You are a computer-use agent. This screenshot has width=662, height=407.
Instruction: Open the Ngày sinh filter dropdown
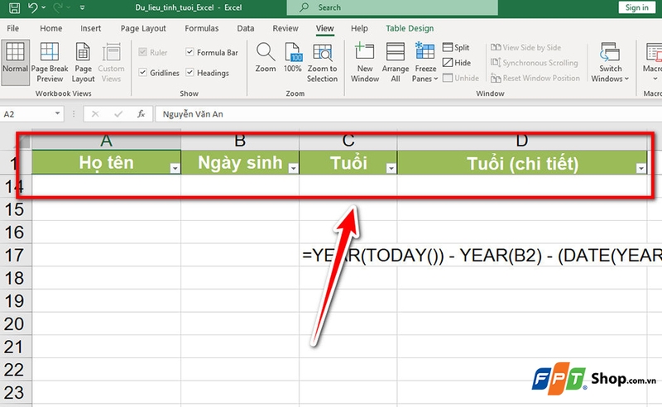293,169
